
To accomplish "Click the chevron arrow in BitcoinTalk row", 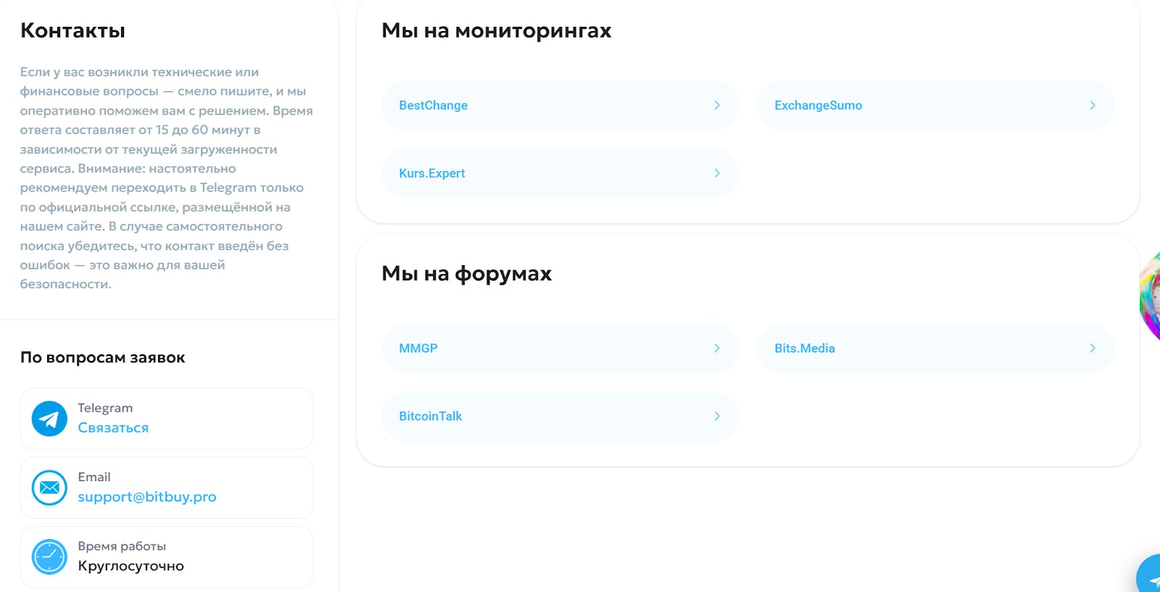I will click(x=717, y=416).
